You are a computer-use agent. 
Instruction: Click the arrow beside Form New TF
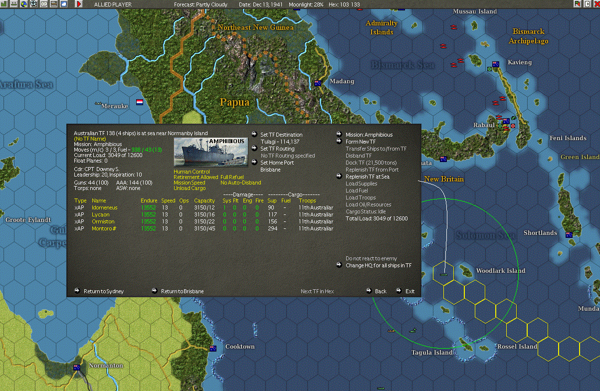pyautogui.click(x=340, y=141)
